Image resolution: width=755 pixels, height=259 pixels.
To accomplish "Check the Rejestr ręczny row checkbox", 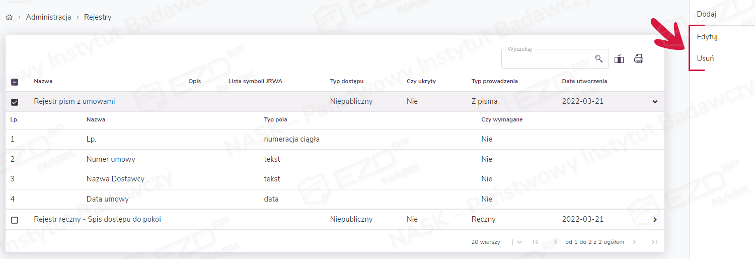I will tap(15, 220).
